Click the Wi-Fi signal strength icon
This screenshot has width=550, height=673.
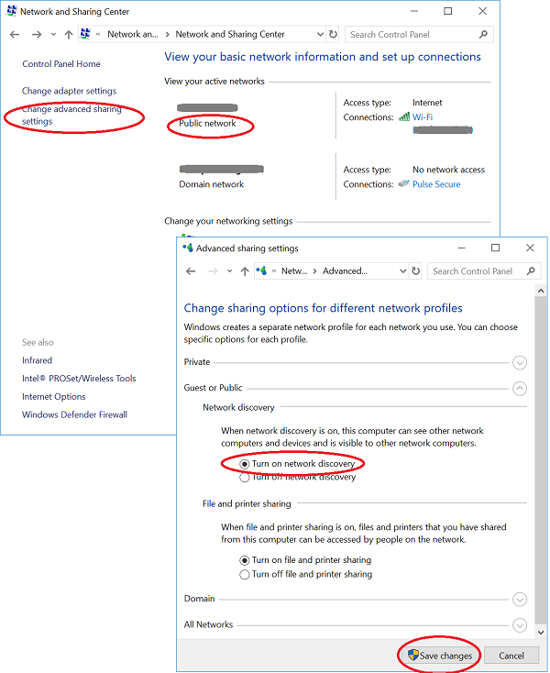point(404,116)
